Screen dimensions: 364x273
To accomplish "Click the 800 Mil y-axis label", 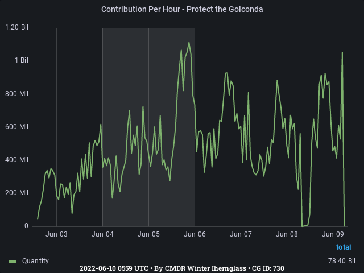I will [x=16, y=94].
